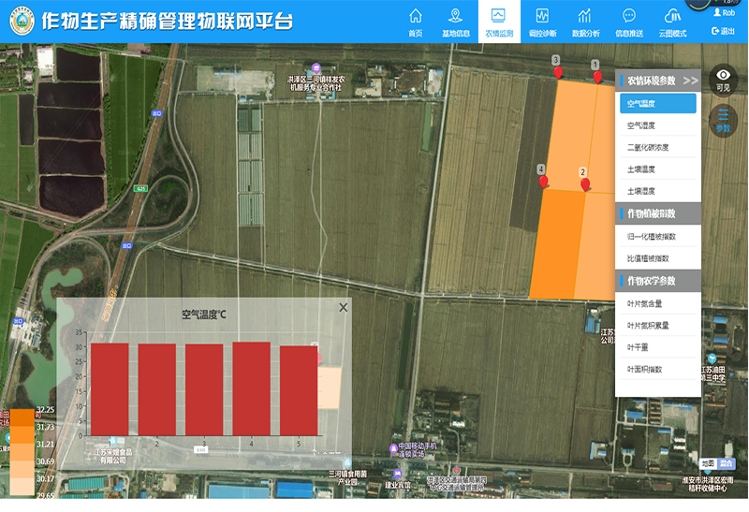Click map marker number 4
The image size is (749, 512).
tap(543, 182)
